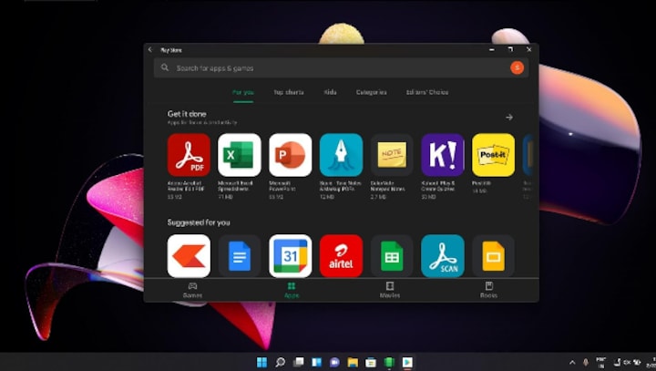The image size is (656, 371).
Task: Open the Kahoot! app tile
Action: point(443,155)
